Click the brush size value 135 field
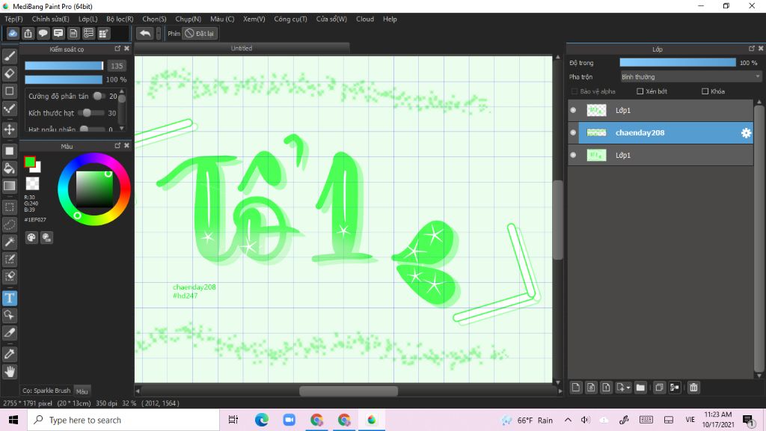Screen dimensions: 766x431 [x=117, y=66]
